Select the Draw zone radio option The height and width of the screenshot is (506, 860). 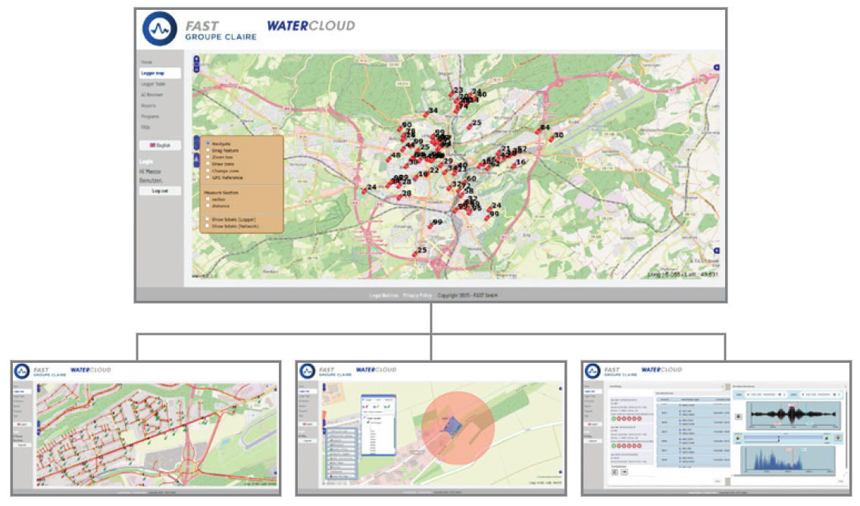pyautogui.click(x=208, y=164)
